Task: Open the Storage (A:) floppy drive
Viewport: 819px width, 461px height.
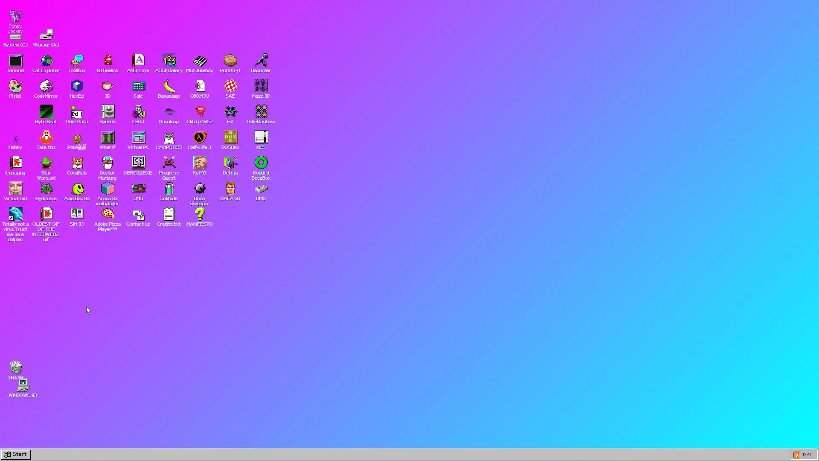Action: [x=46, y=35]
